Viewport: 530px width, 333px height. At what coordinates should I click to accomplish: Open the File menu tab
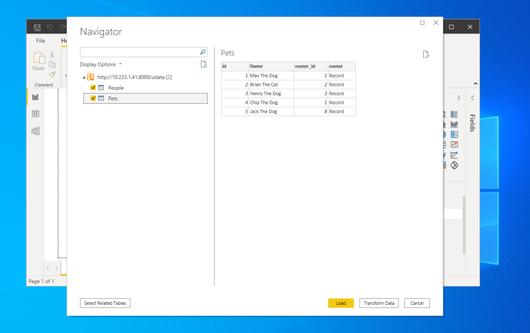[40, 40]
